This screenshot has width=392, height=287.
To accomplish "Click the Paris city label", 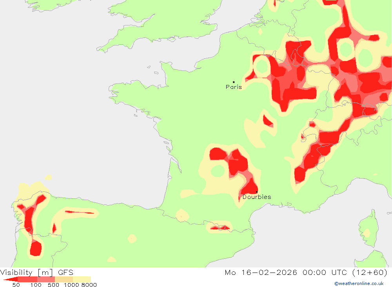I will (x=234, y=87).
